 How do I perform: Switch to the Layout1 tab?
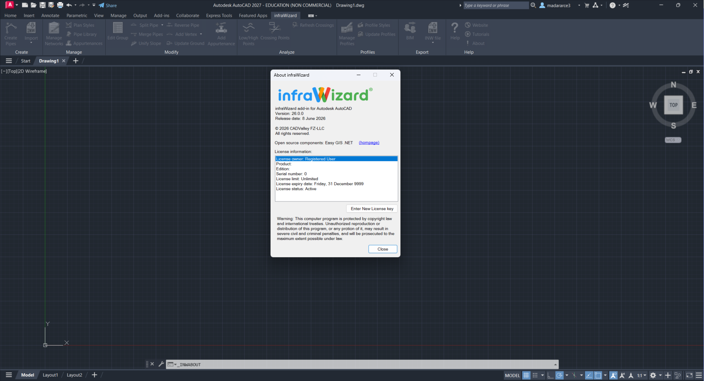click(x=50, y=375)
